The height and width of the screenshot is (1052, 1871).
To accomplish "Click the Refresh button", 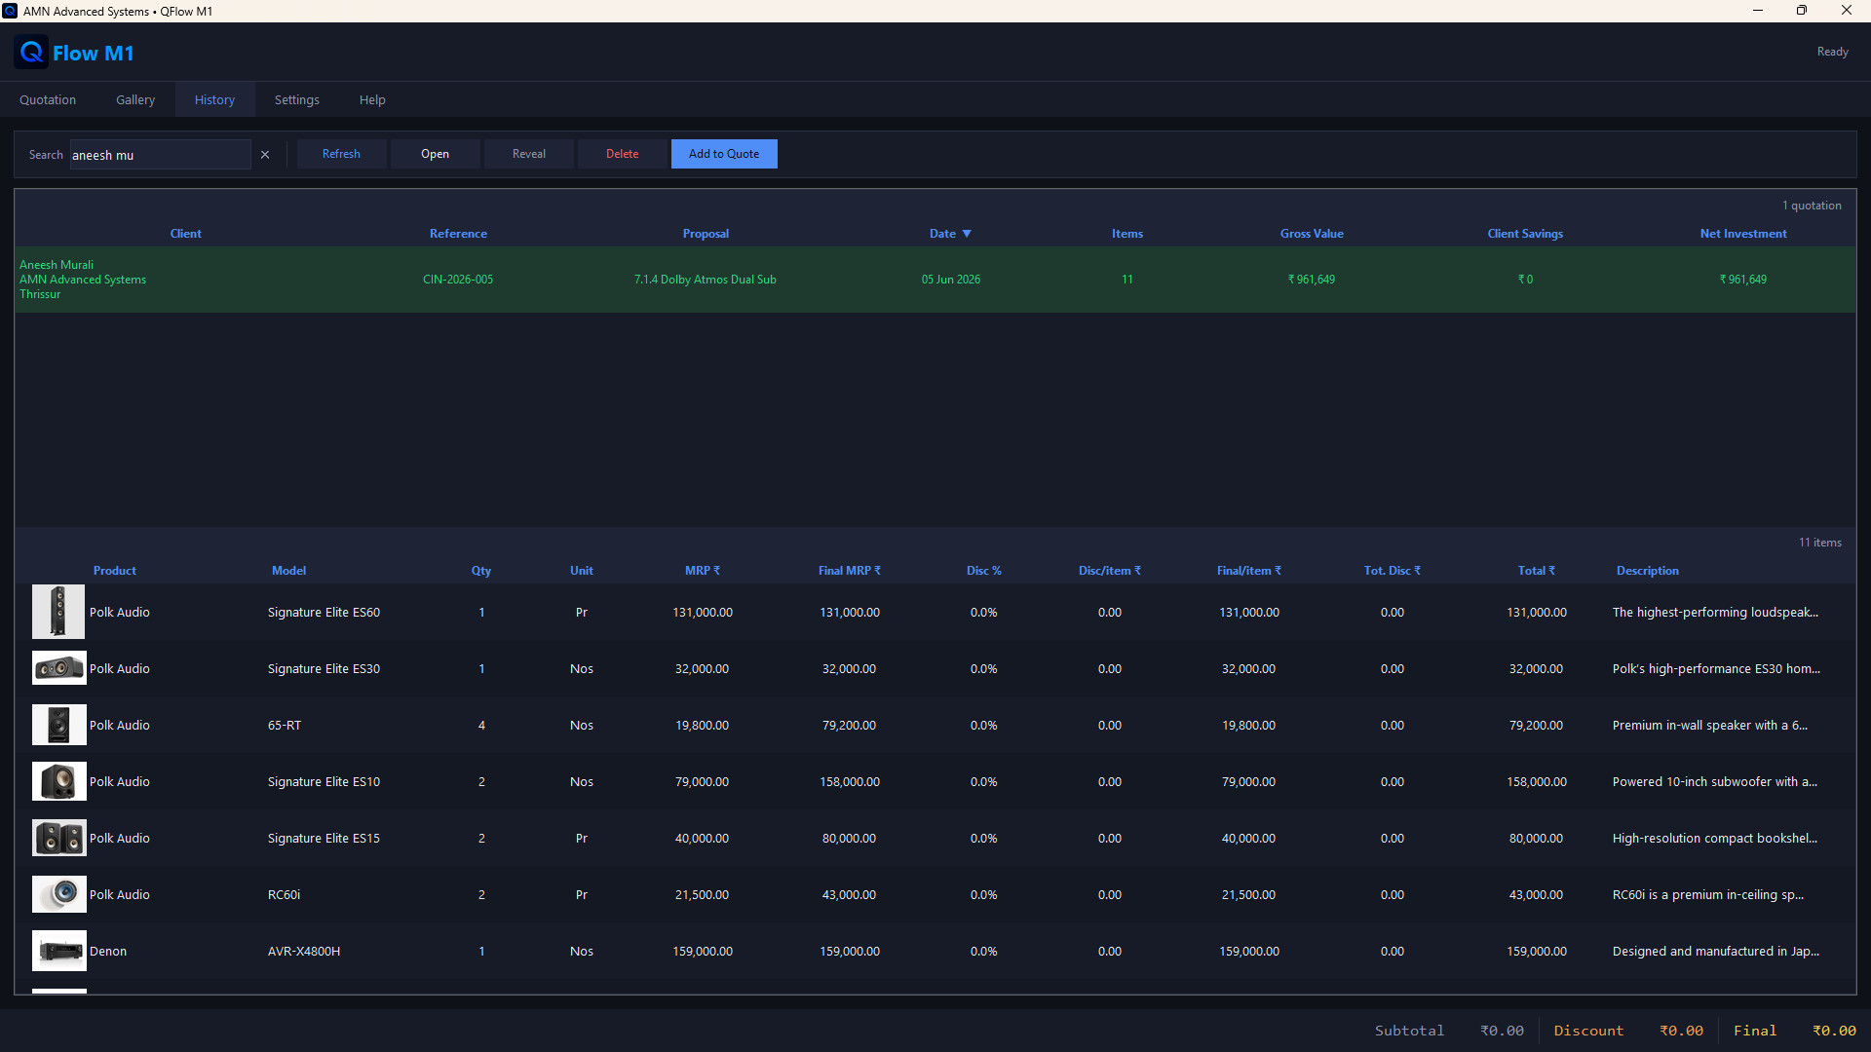I will [x=341, y=154].
